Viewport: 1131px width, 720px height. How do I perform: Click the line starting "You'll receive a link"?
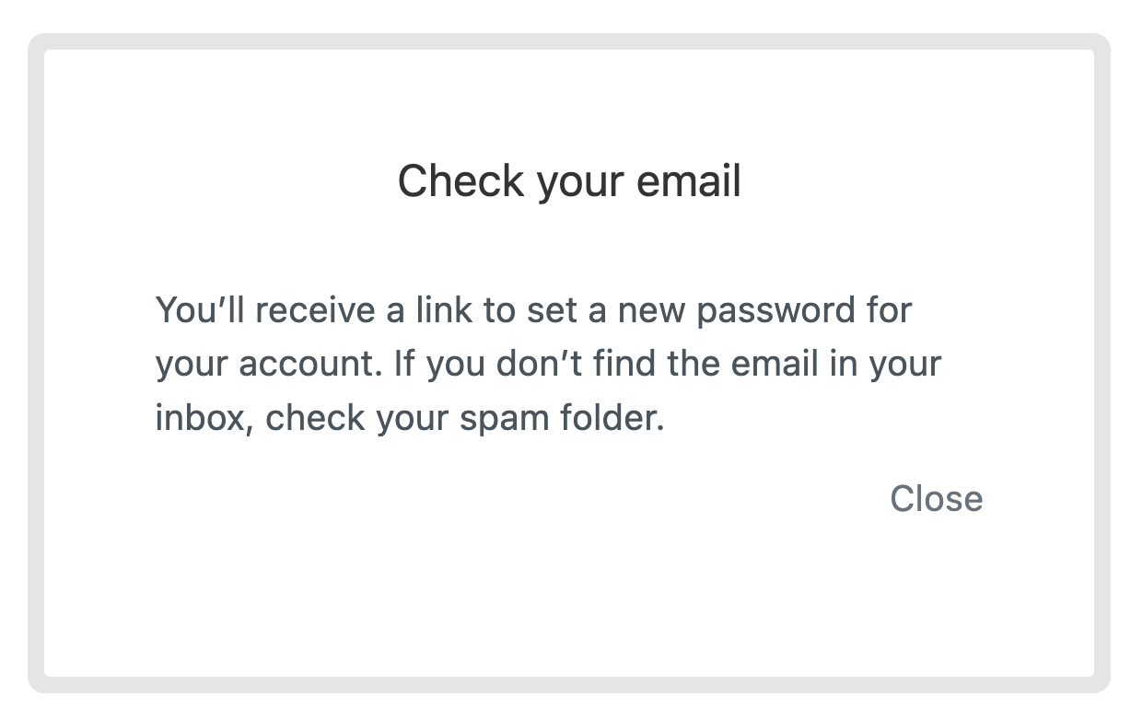pos(533,310)
